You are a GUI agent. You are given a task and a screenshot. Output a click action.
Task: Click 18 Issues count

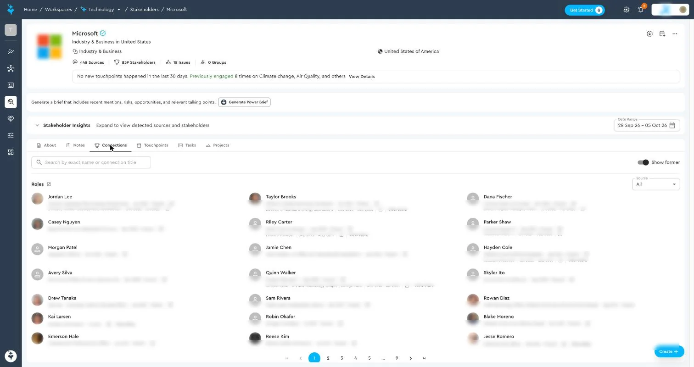click(178, 62)
